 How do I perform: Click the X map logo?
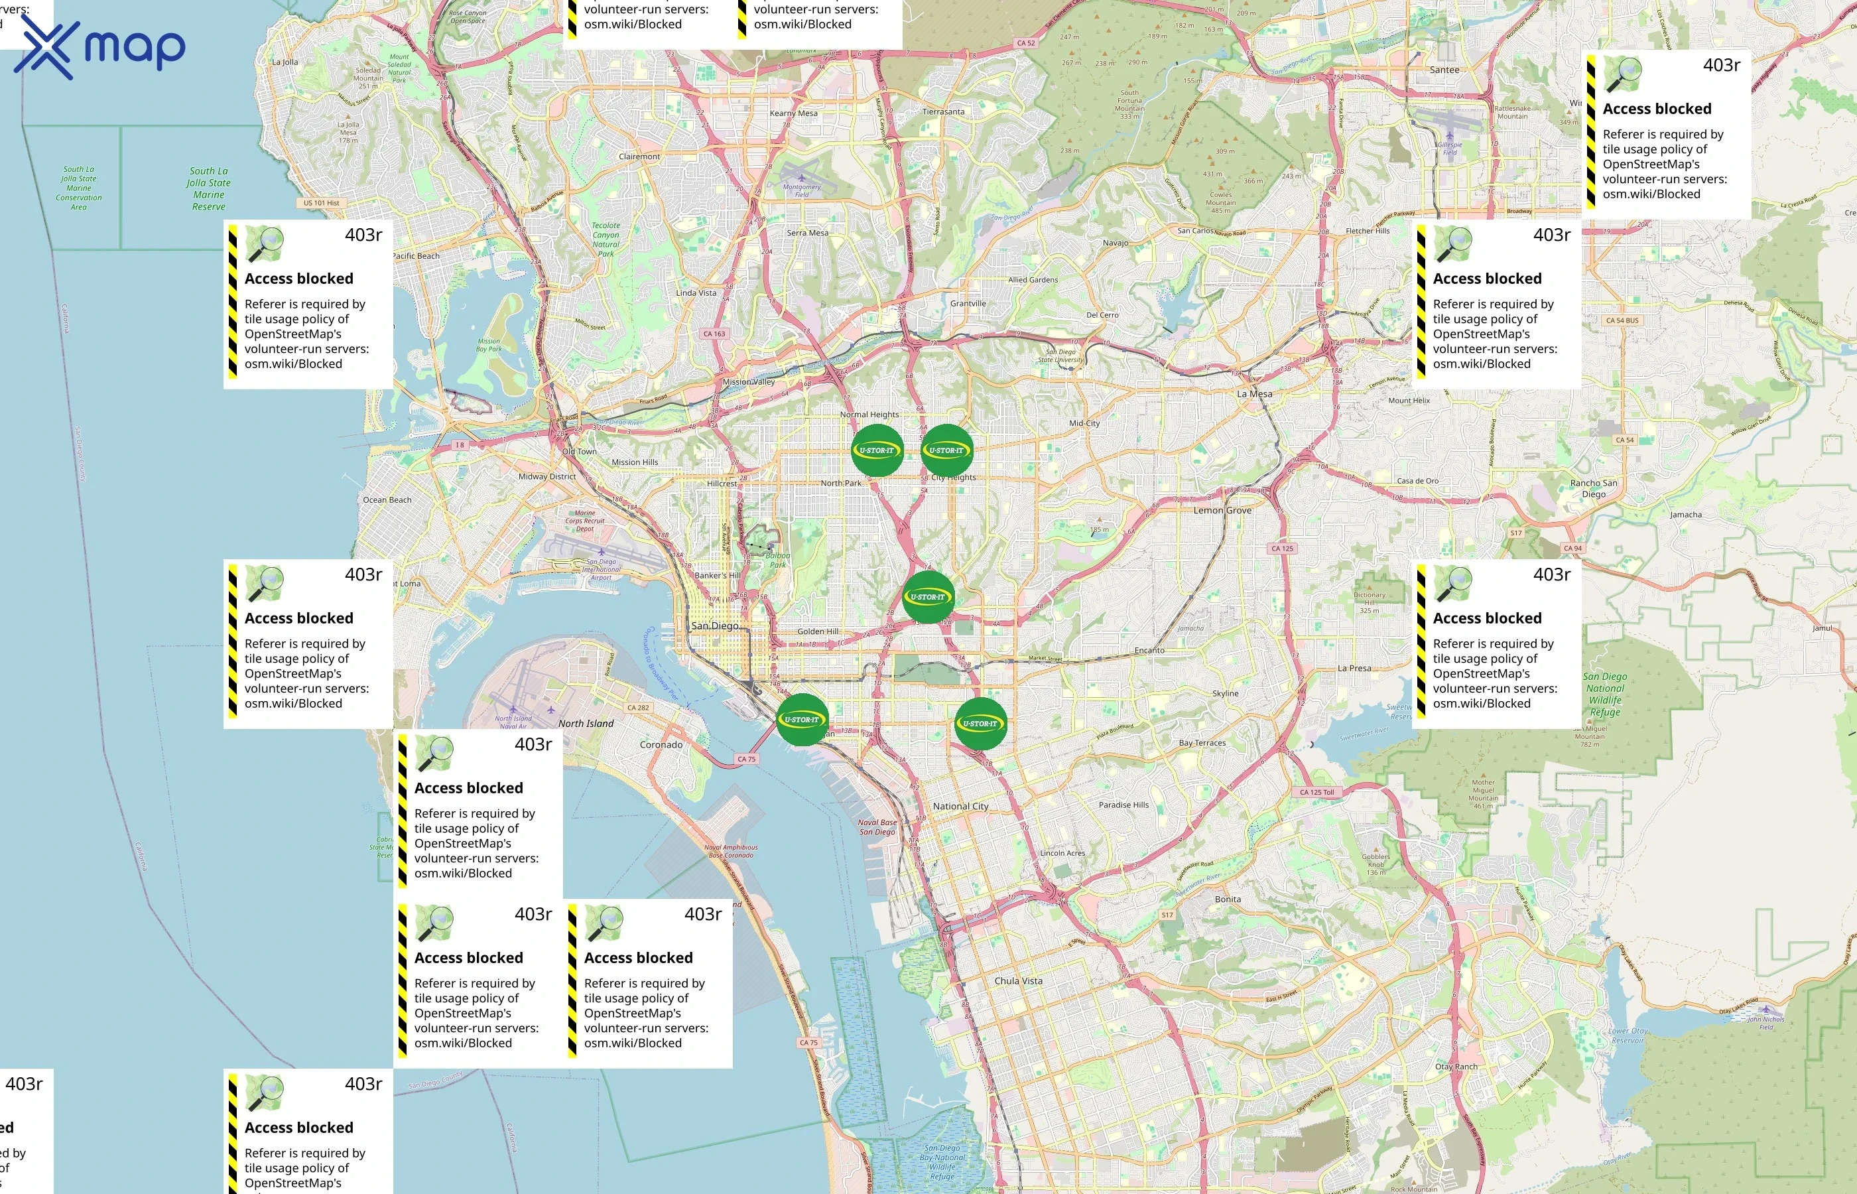tap(100, 46)
